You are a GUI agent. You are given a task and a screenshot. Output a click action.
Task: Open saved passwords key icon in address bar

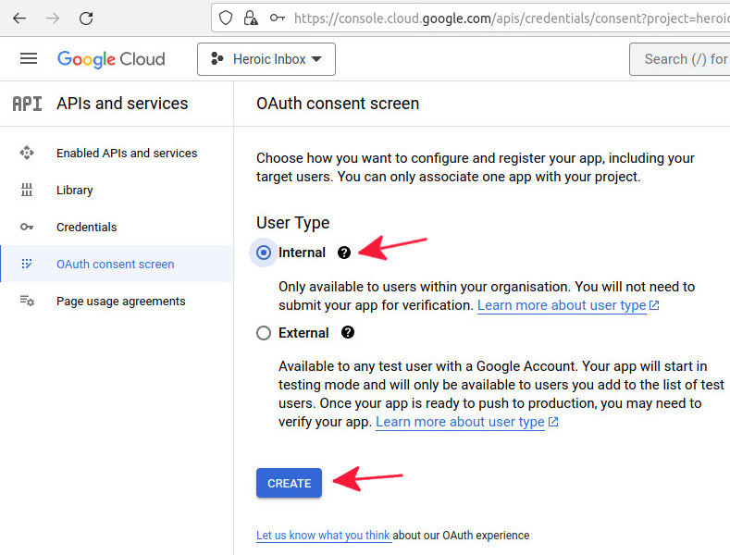point(277,18)
